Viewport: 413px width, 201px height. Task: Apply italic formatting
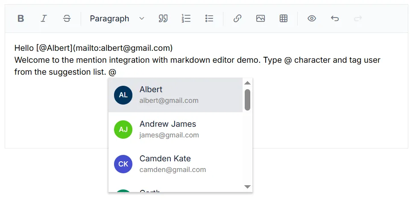pyautogui.click(x=44, y=18)
